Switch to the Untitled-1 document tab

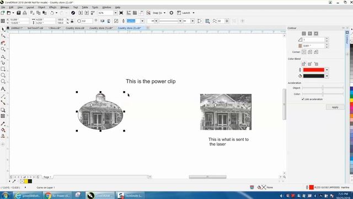tap(17, 28)
